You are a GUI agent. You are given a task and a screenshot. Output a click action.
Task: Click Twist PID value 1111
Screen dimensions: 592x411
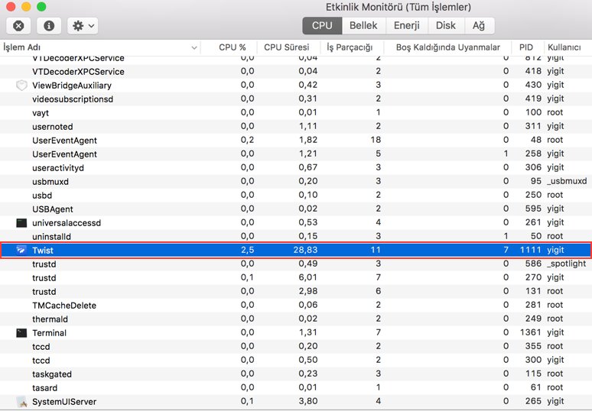pyautogui.click(x=531, y=250)
